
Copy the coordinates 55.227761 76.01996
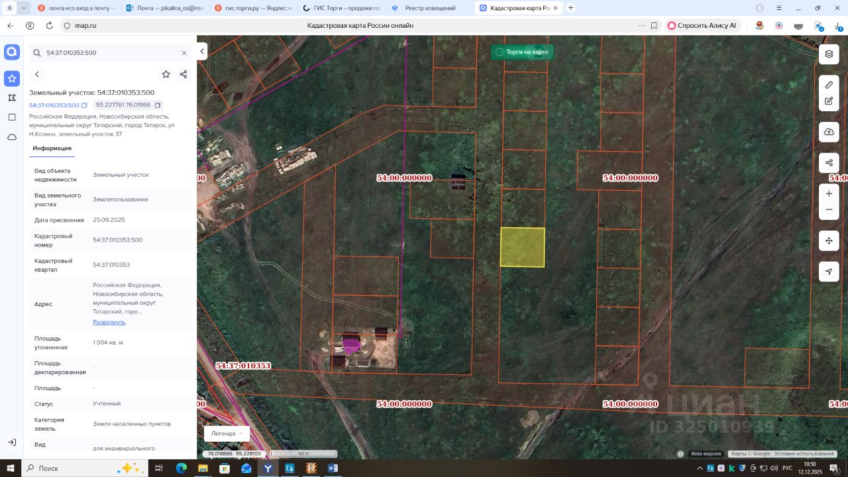point(158,105)
